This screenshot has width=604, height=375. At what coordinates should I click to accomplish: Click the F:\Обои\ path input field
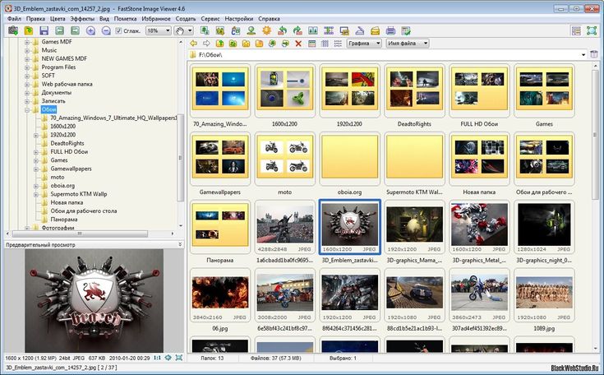click(387, 55)
